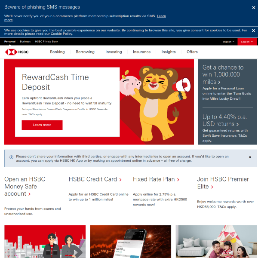Open Up to 4.40% p.a. USD returns

click(x=224, y=120)
